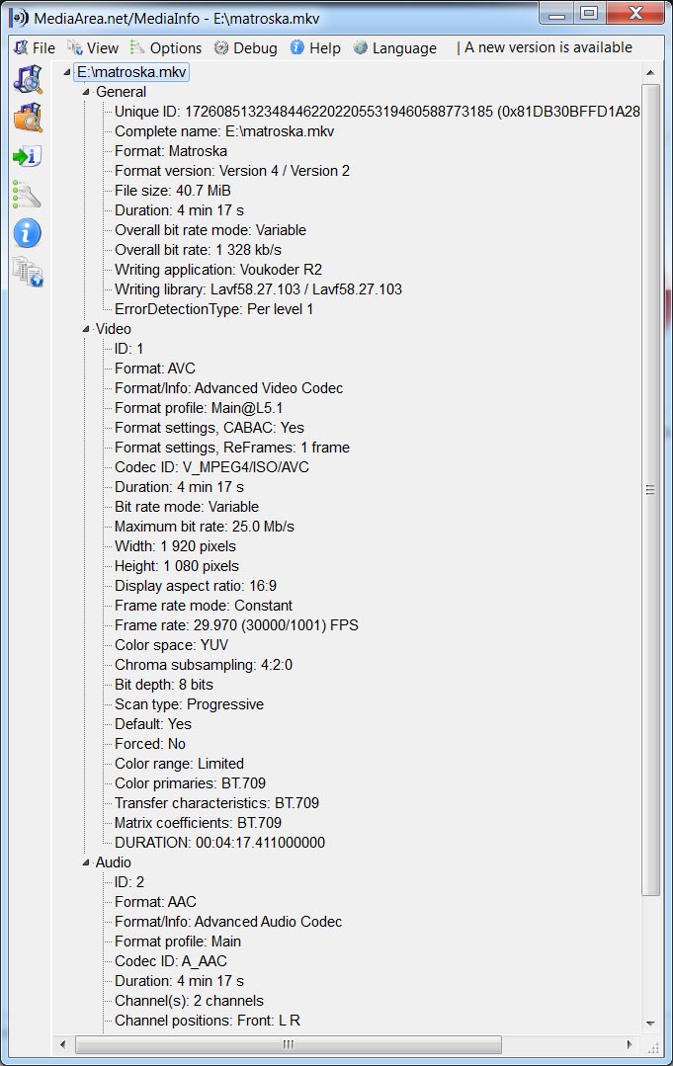
Task: Select 'Channel positions: Front: L R' row
Action: tap(208, 1020)
